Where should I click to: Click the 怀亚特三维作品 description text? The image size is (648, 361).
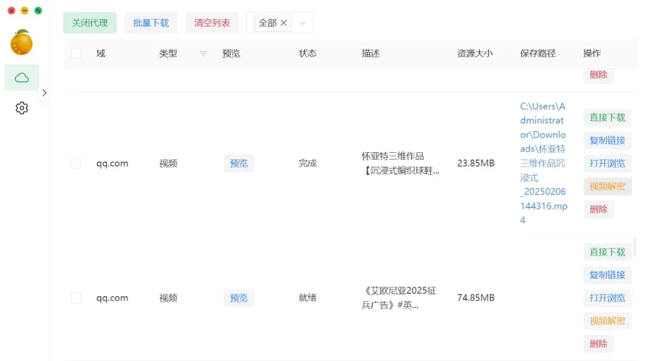point(400,163)
